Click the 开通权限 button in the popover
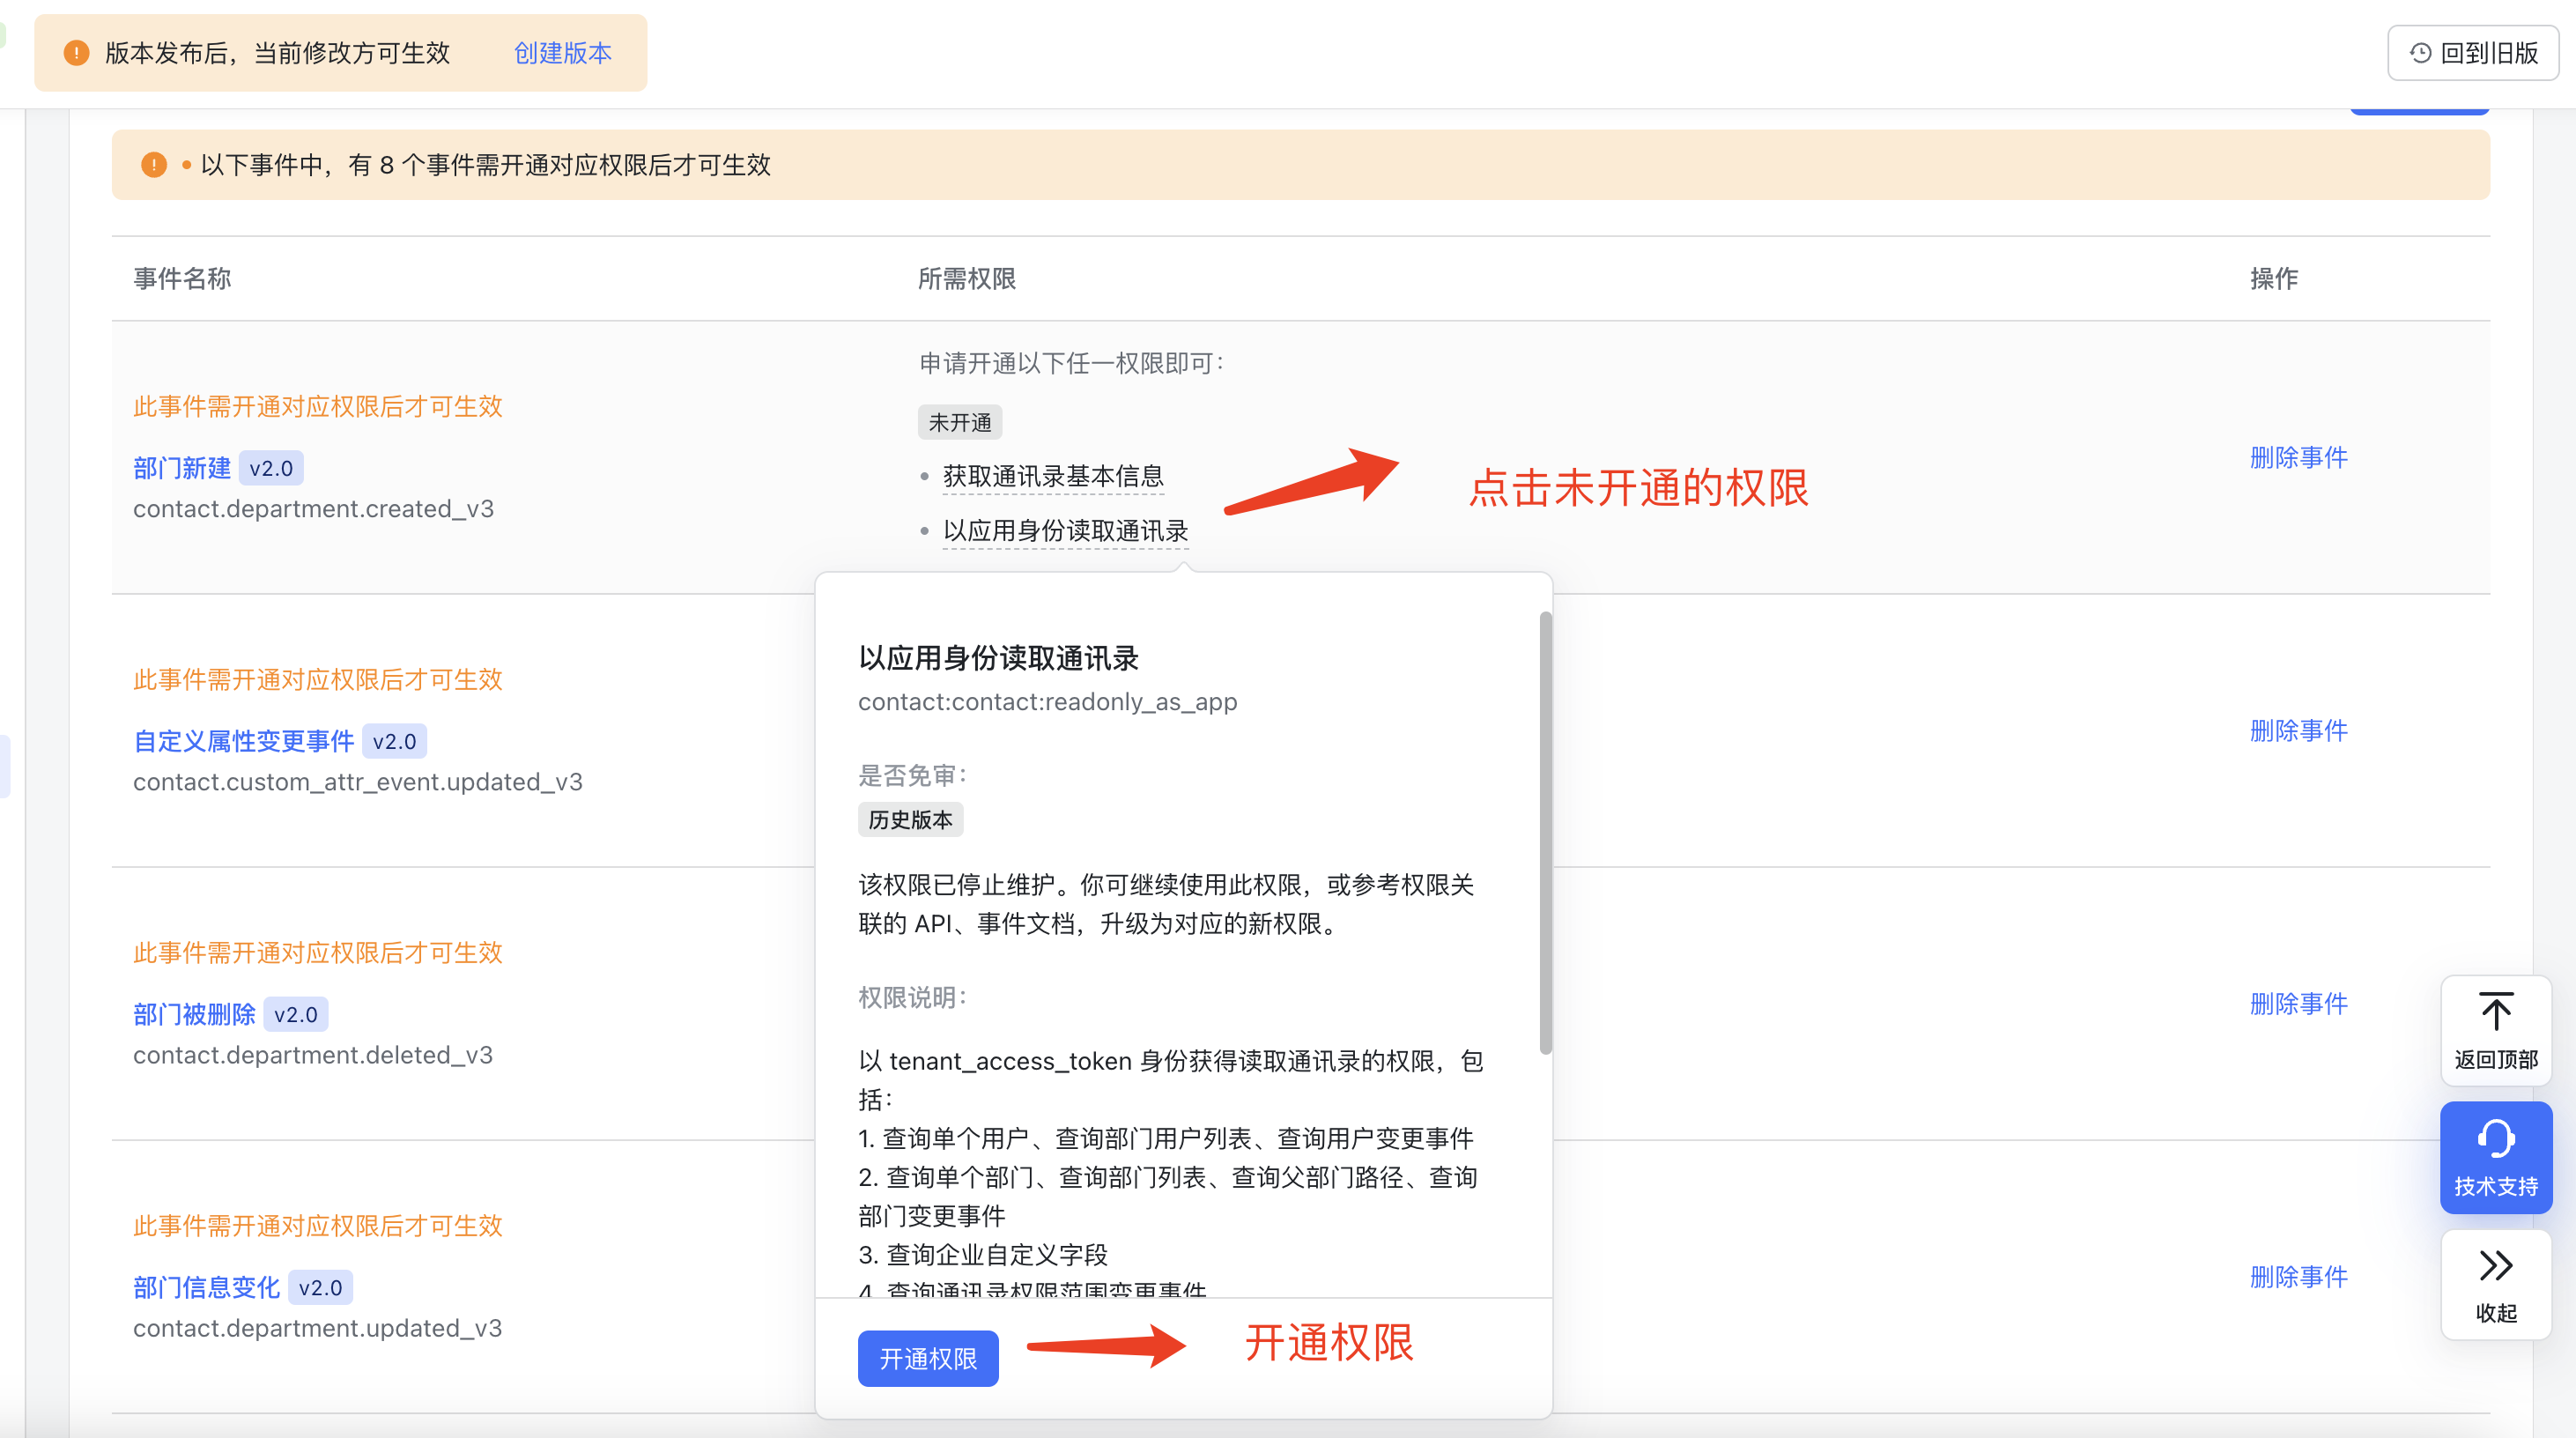 click(928, 1358)
